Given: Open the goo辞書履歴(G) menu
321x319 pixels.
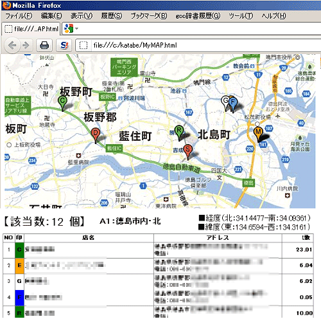Looking at the screenshot, I should (x=198, y=15).
